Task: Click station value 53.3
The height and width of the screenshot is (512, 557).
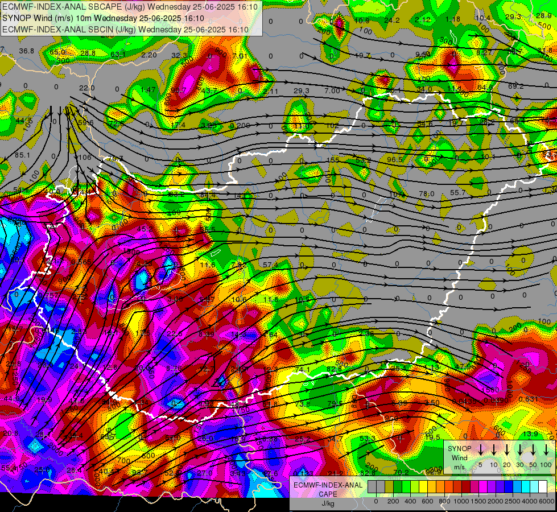Action: [x=368, y=439]
